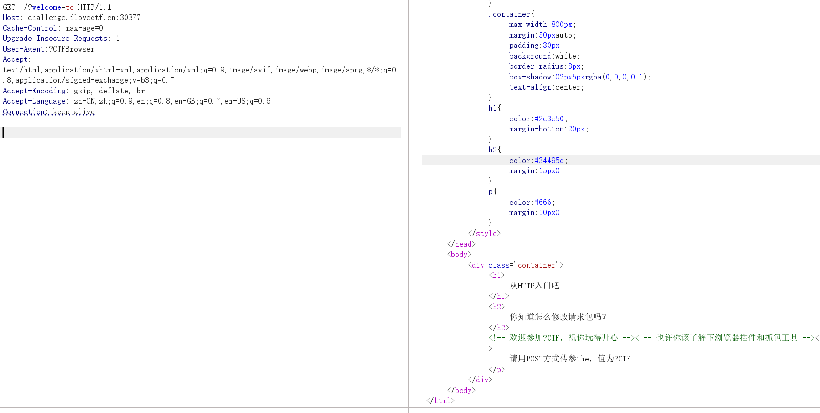Viewport: 820px width, 413px height.
Task: Click the GET request line in the request pane
Action: tap(57, 7)
